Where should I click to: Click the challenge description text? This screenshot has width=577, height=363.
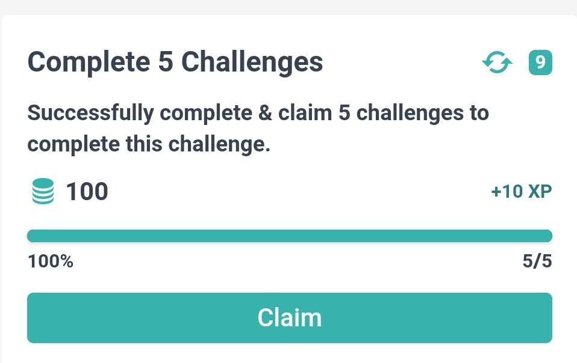pyautogui.click(x=258, y=128)
